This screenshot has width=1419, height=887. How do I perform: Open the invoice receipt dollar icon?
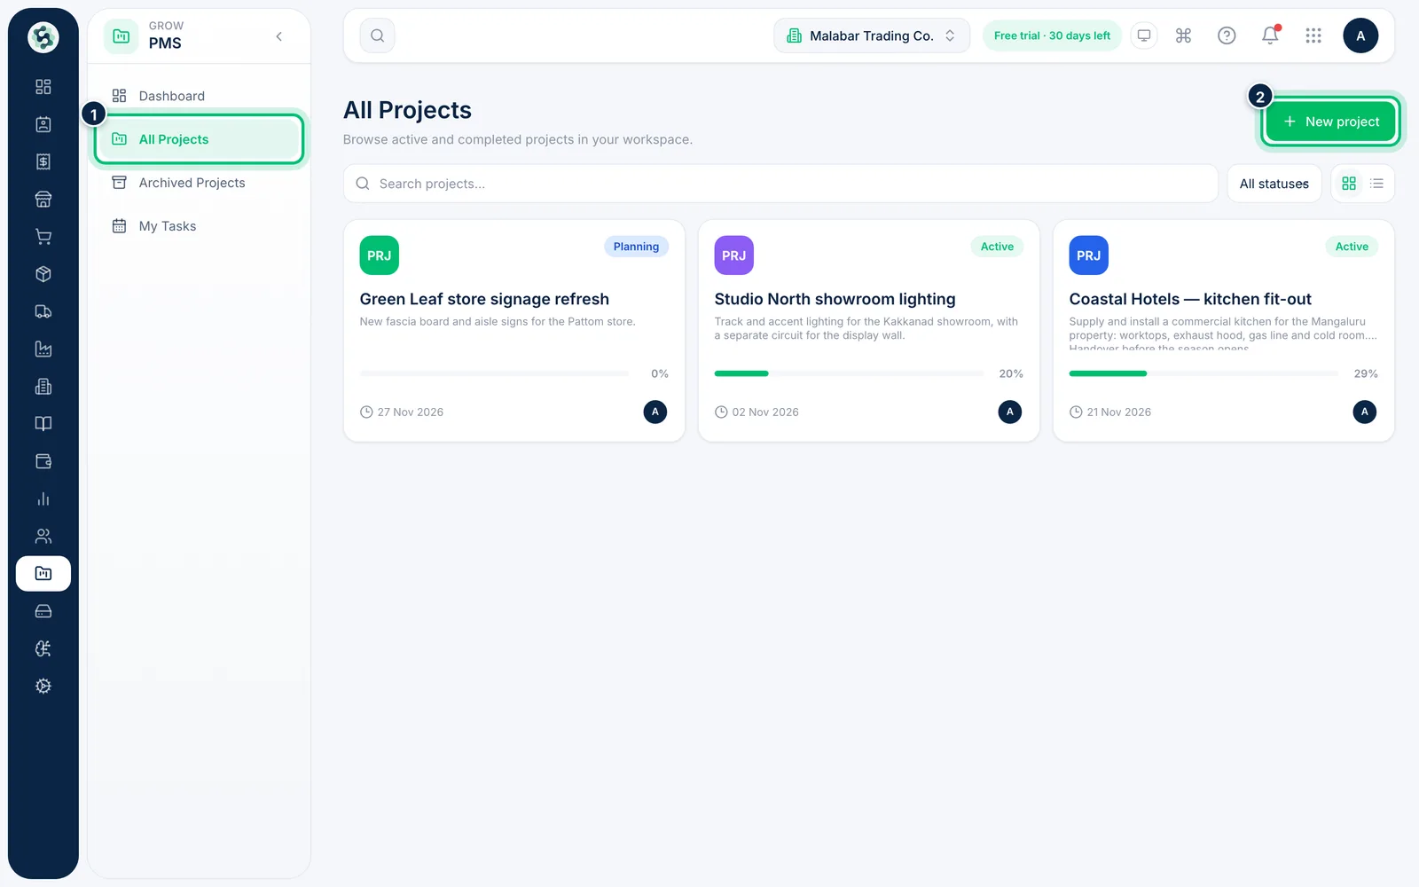(x=43, y=161)
